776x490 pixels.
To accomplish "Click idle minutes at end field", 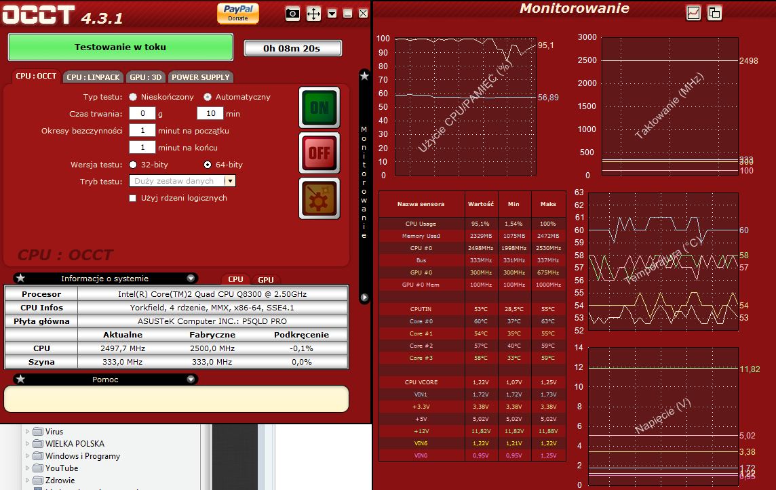I will point(142,147).
